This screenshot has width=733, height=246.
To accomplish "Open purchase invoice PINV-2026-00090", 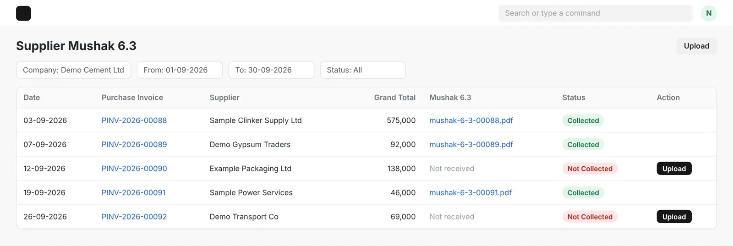I will click(x=134, y=169).
